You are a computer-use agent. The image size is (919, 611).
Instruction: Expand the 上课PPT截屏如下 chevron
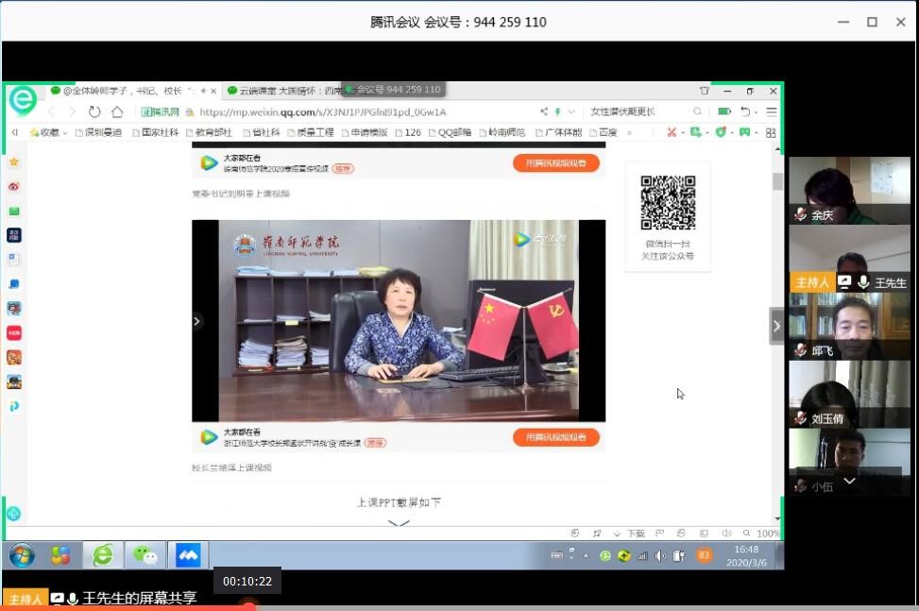399,521
